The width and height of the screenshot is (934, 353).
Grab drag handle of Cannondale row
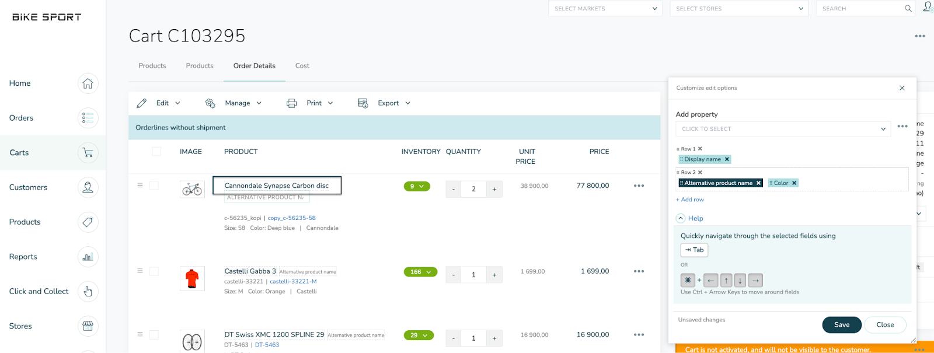tap(140, 186)
